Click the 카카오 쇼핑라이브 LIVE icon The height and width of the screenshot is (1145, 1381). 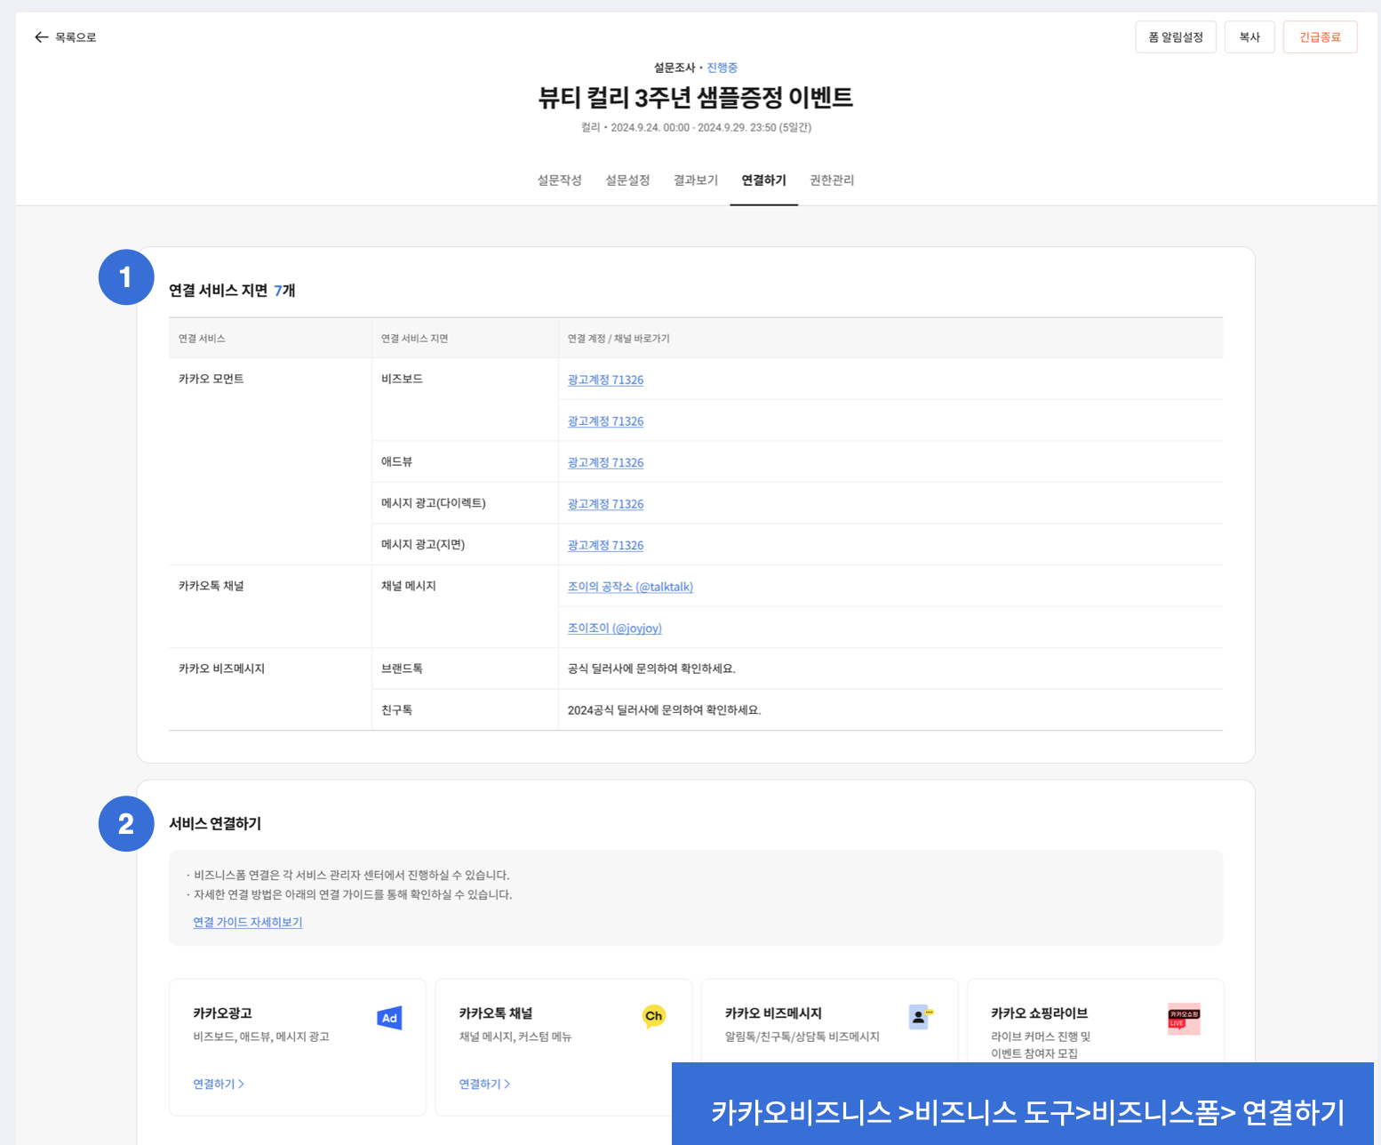pos(1184,1019)
